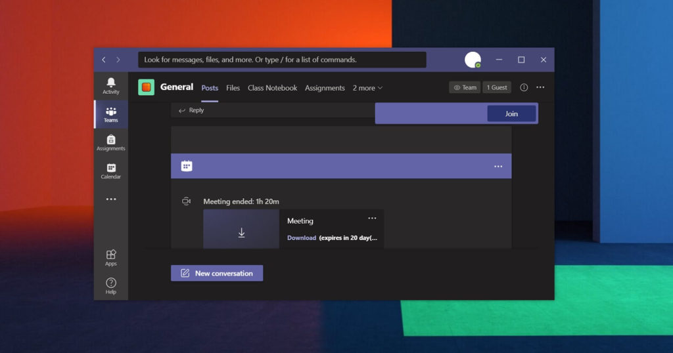Maximize the Teams window
This screenshot has width=673, height=353.
click(x=521, y=60)
